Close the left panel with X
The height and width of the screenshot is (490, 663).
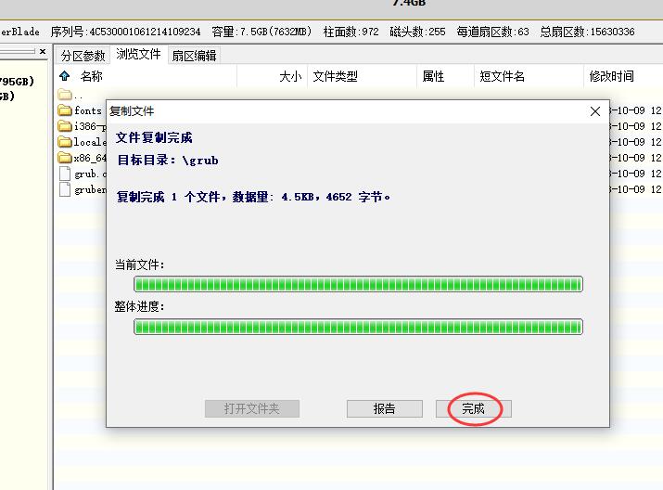click(42, 52)
